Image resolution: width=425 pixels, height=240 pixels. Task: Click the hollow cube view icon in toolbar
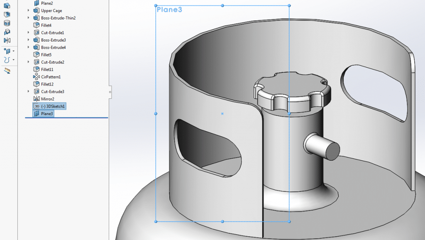click(x=7, y=14)
